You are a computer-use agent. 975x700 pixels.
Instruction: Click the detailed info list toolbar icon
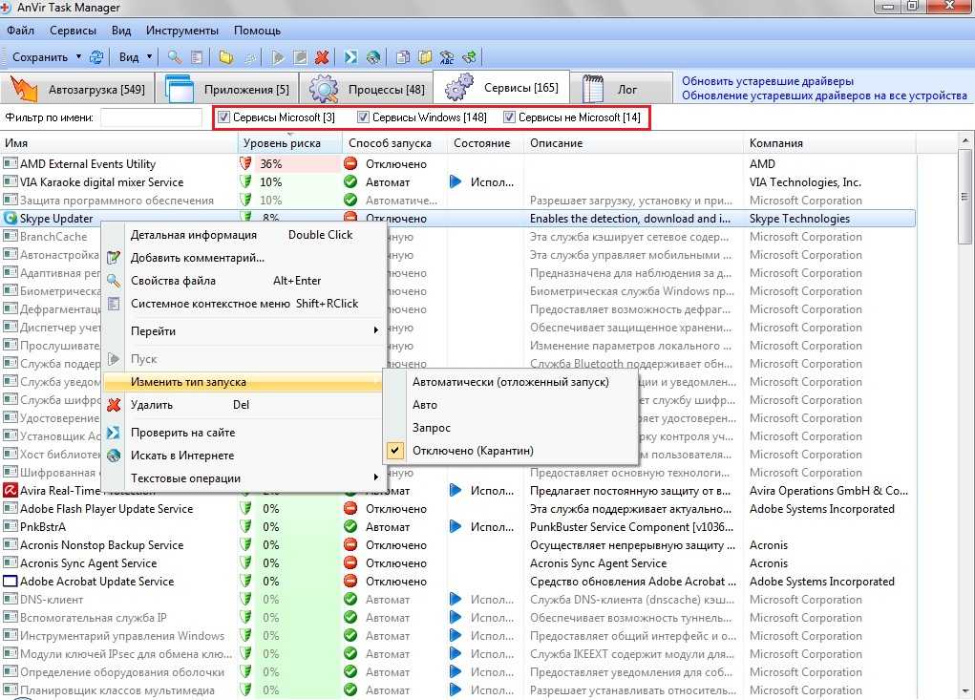[197, 57]
